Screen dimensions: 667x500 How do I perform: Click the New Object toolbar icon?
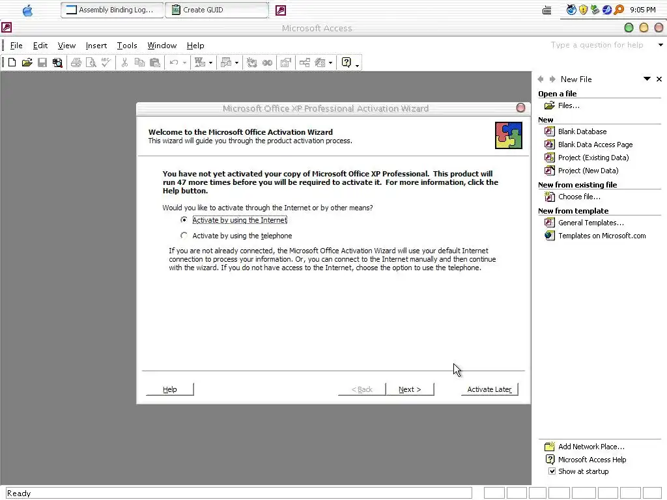click(320, 63)
